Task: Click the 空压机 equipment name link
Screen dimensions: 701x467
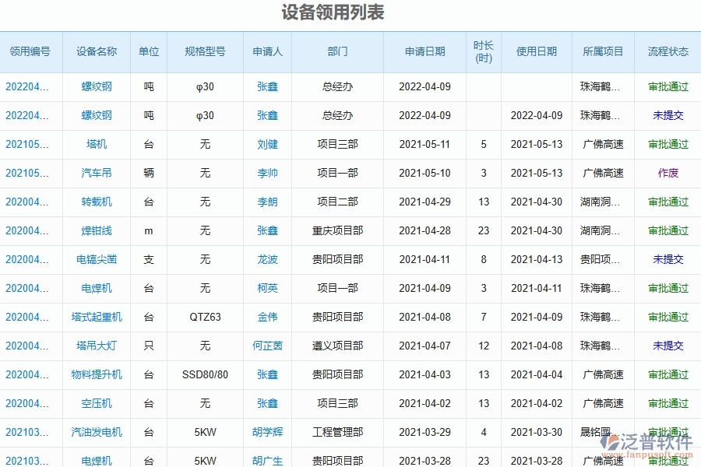Action: click(x=97, y=404)
